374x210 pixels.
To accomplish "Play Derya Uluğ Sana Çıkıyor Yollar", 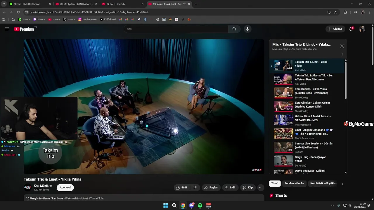I will point(307,161).
